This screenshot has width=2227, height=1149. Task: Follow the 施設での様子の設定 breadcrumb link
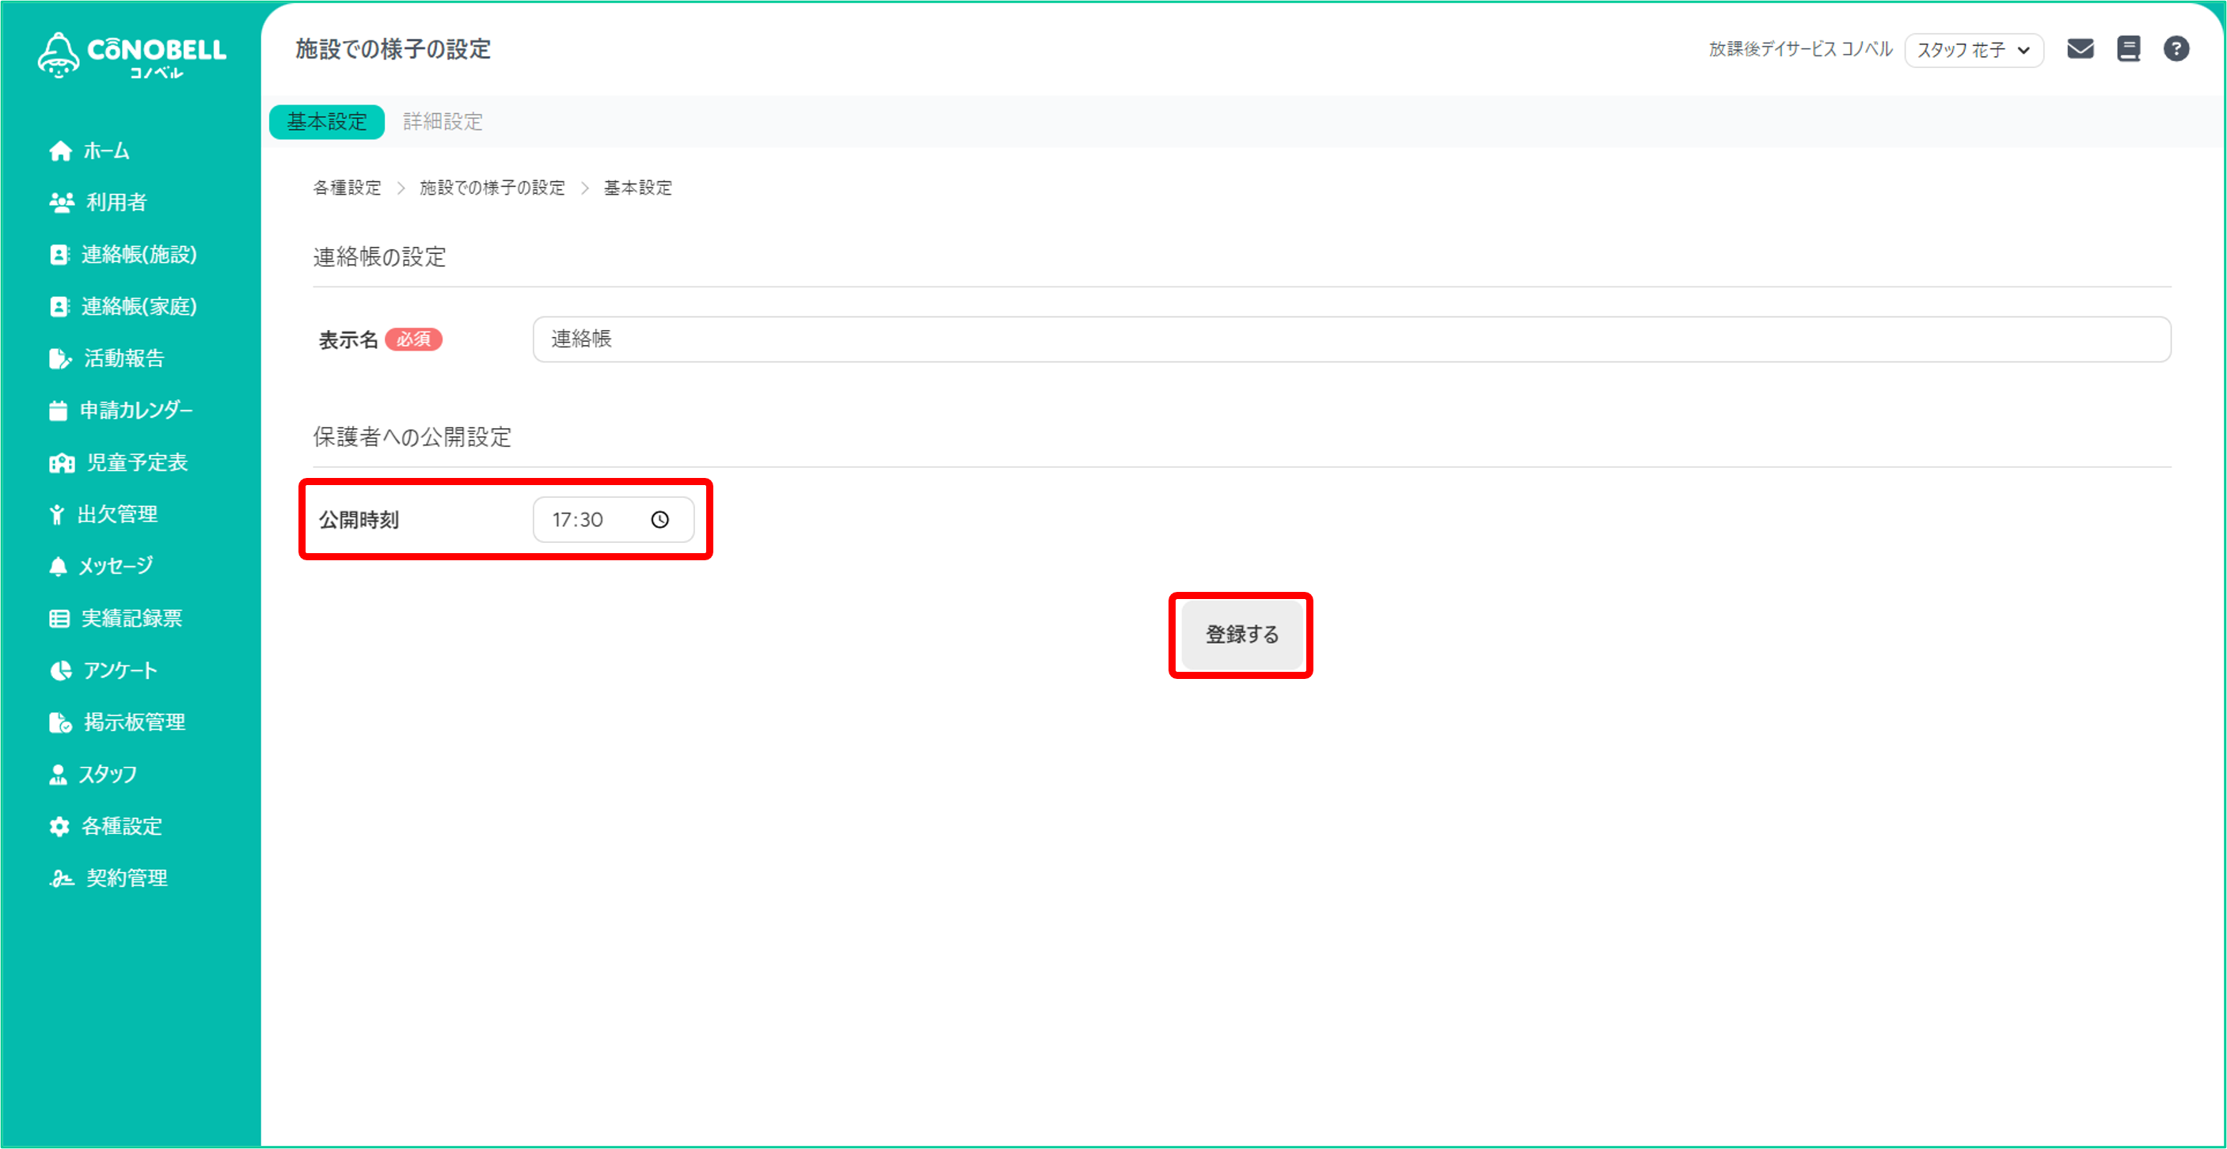(x=492, y=188)
